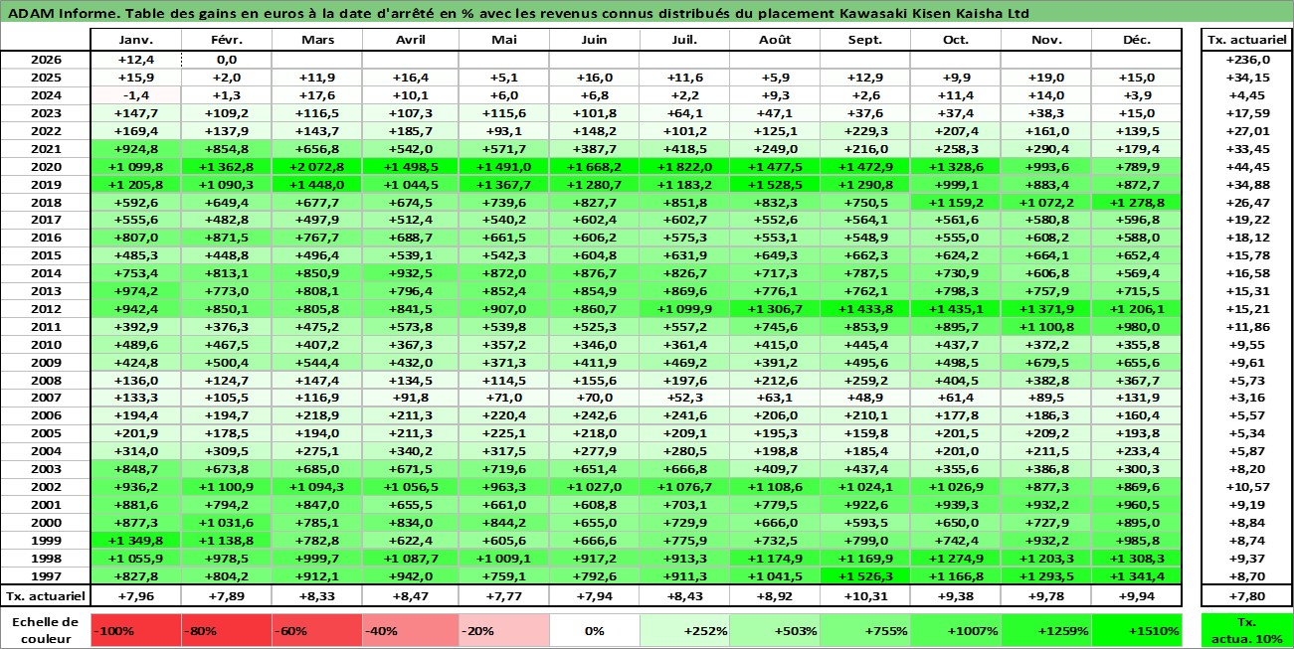Screen dimensions: 1294x649
Task: Click the year 2007 row label
Action: click(x=45, y=399)
